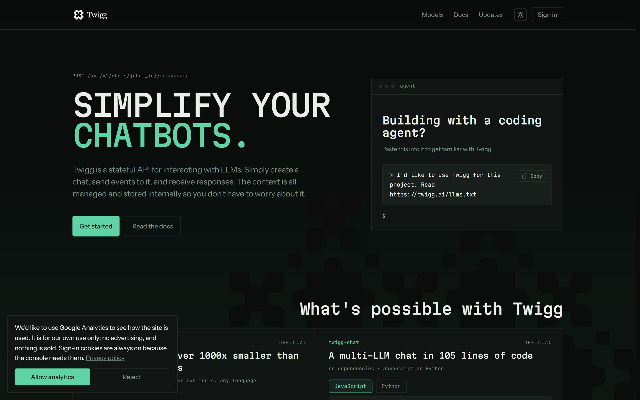Click the Twigg logo icon

[x=78, y=15]
